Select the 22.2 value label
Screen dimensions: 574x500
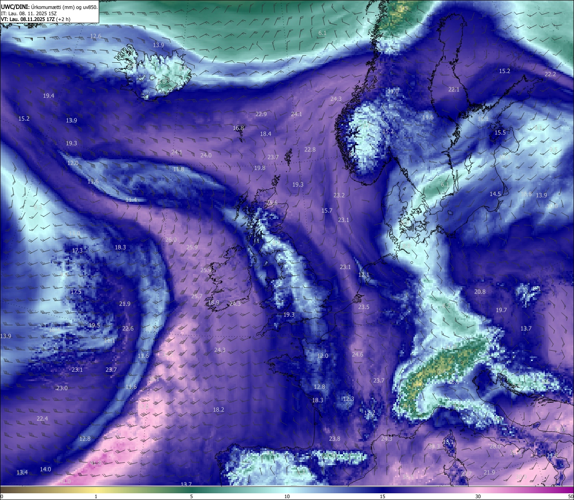(x=550, y=74)
